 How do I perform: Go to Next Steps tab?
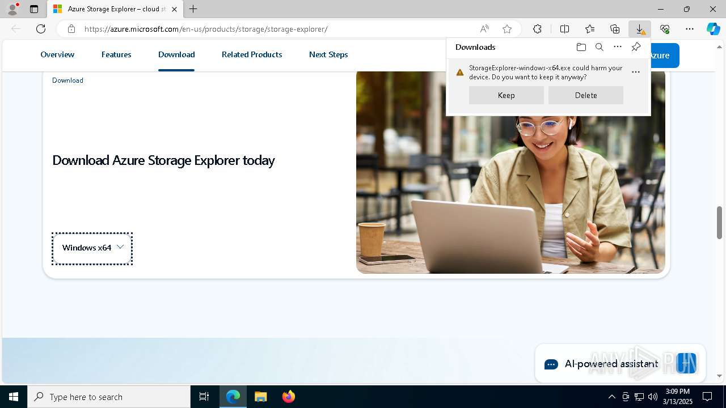click(x=328, y=54)
